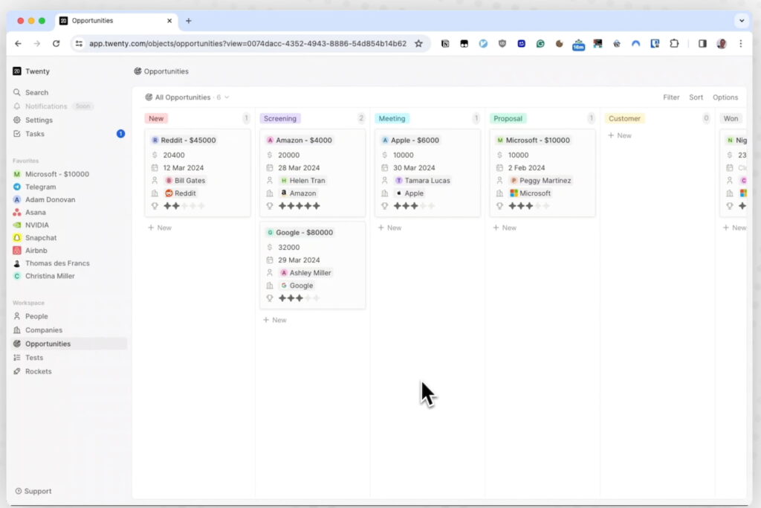This screenshot has width=761, height=508.
Task: Click the Sort button
Action: 696,97
